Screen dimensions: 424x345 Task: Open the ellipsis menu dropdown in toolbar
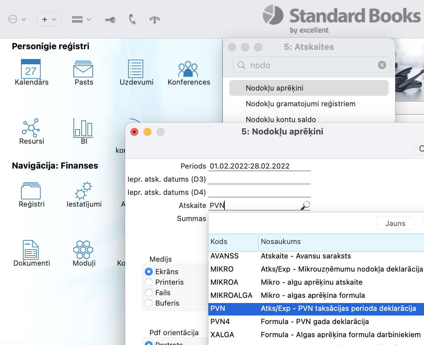17,19
